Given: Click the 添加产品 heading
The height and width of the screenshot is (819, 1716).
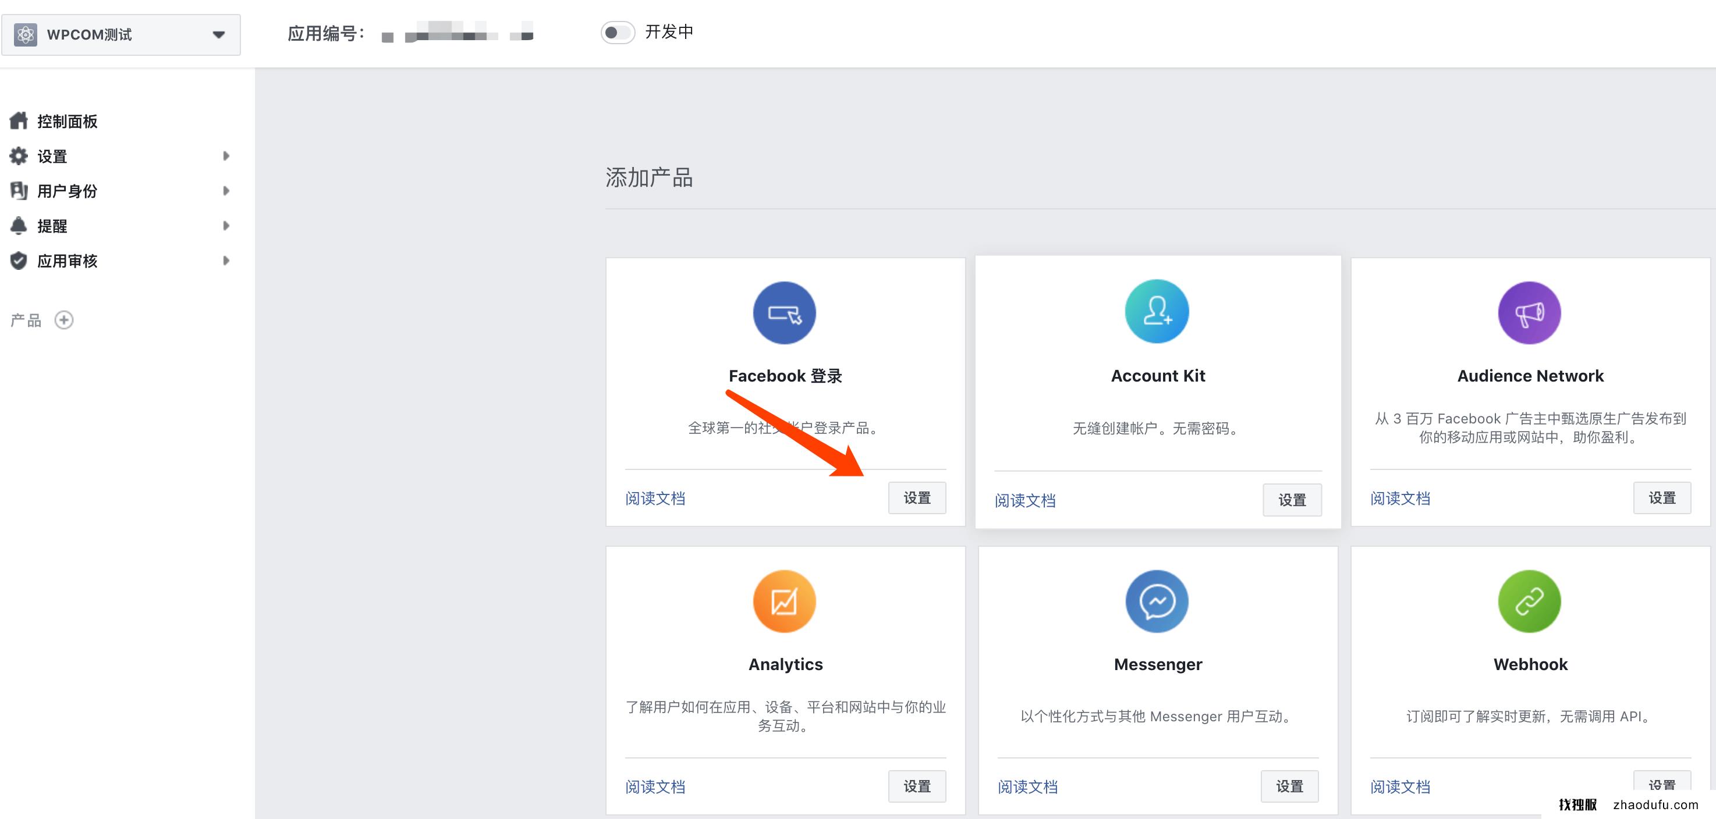Looking at the screenshot, I should click(x=649, y=177).
